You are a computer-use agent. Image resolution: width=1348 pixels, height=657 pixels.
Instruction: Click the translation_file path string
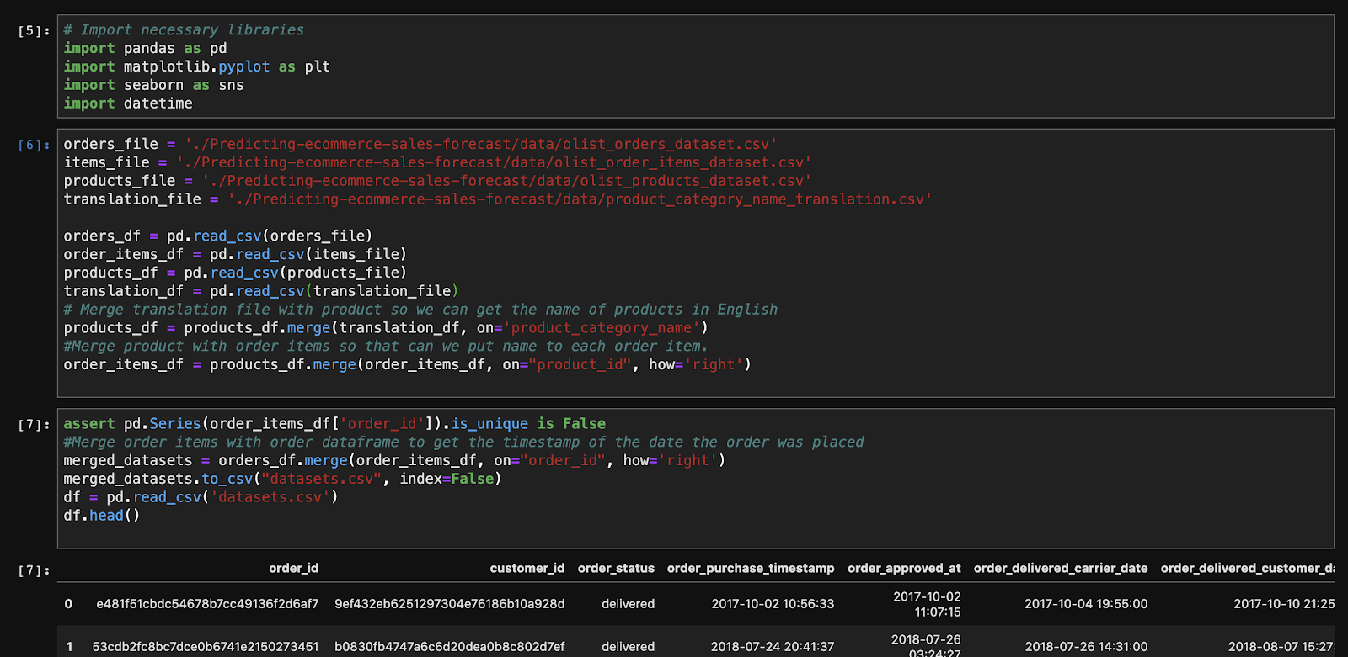click(580, 199)
